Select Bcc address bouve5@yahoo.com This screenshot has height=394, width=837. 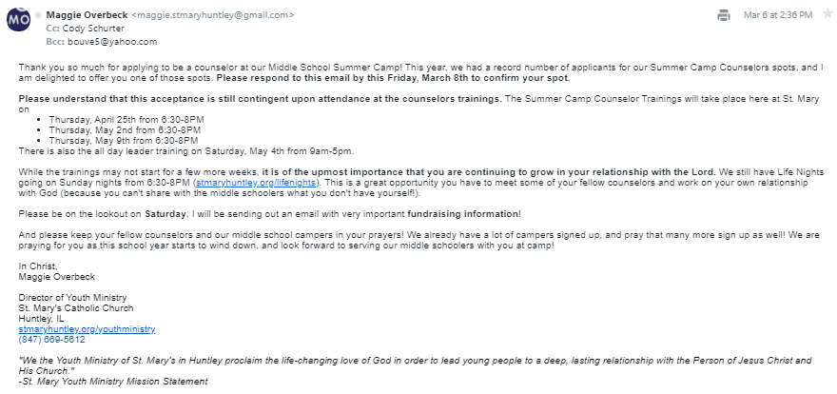112,42
